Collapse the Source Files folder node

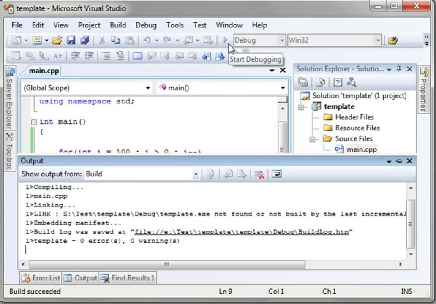click(313, 139)
